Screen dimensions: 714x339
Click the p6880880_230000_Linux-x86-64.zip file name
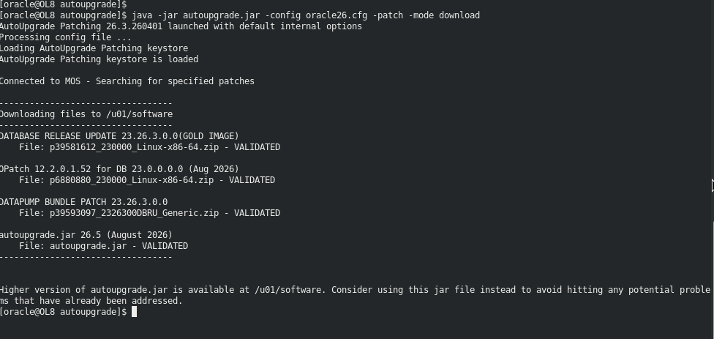[x=132, y=180]
